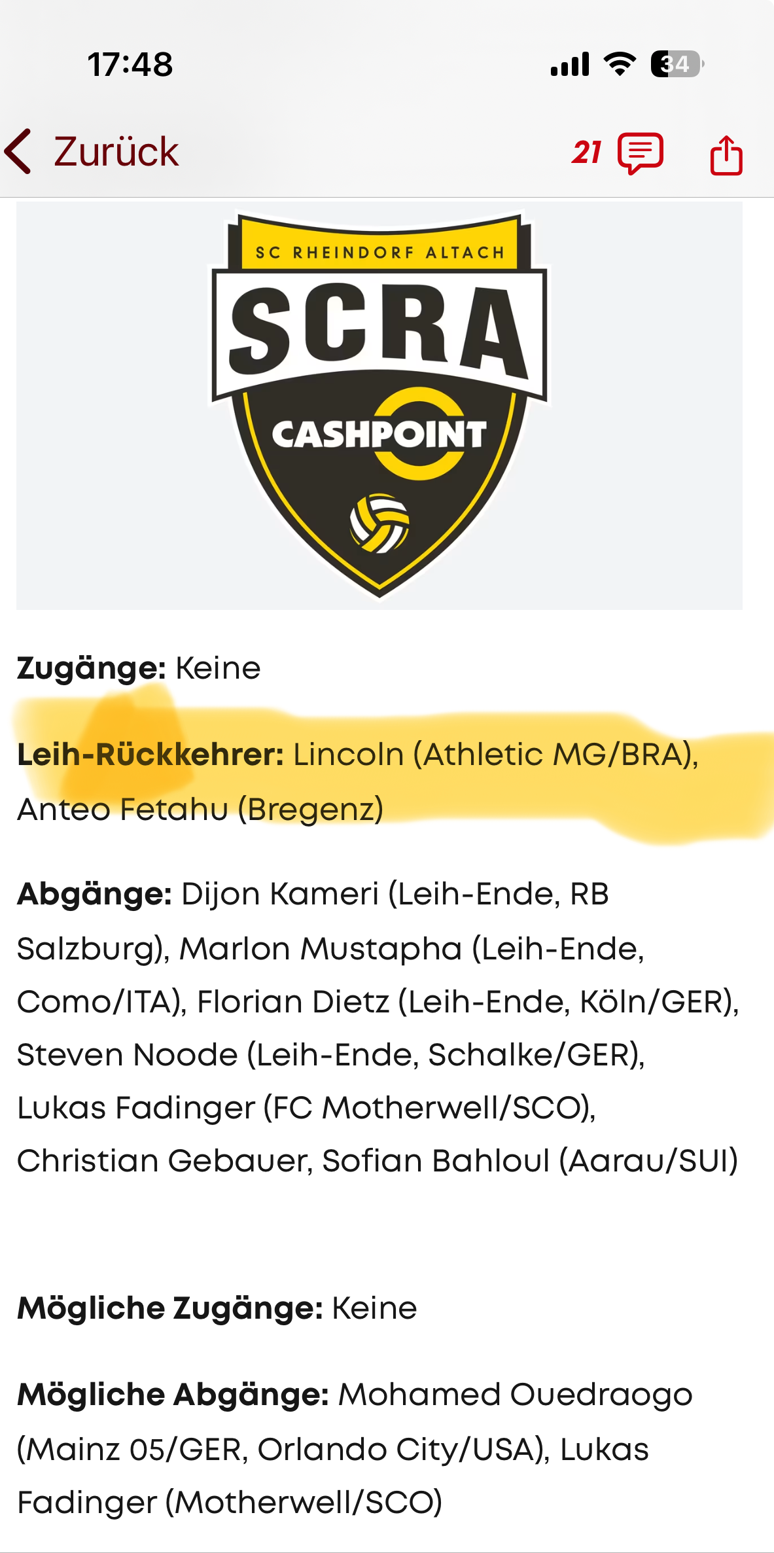Viewport: 774px width, 1553px height.
Task: Tap the Mohamed Ouedraogo name
Action: click(x=516, y=1395)
